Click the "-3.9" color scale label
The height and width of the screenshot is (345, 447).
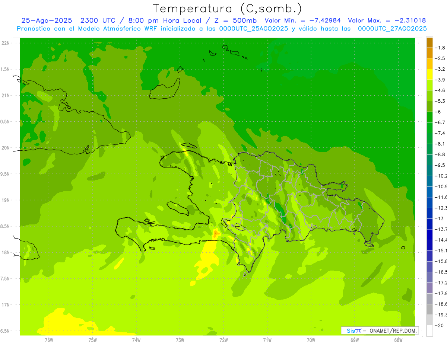pyautogui.click(x=440, y=80)
